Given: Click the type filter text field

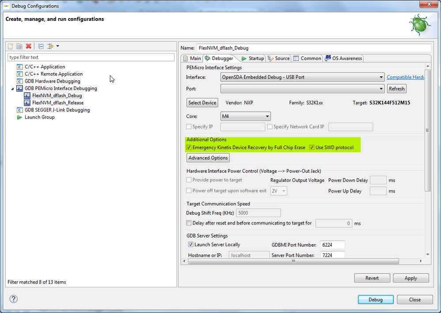Looking at the screenshot, I should (91, 57).
